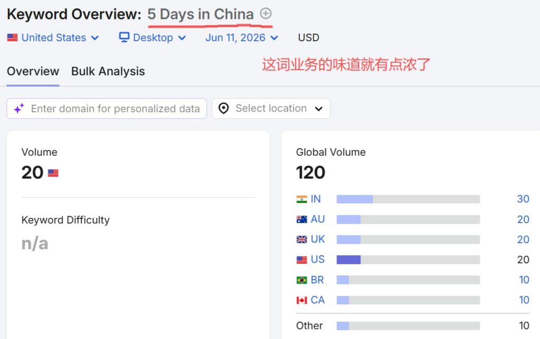Click the BR country link
Screen dimensions: 540x339
(x=317, y=280)
